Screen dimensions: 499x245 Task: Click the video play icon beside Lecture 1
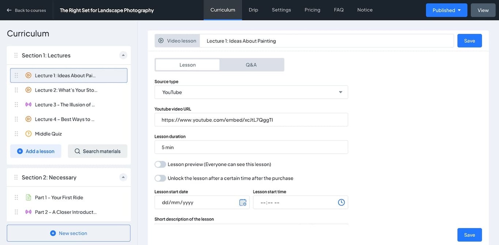coord(28,75)
